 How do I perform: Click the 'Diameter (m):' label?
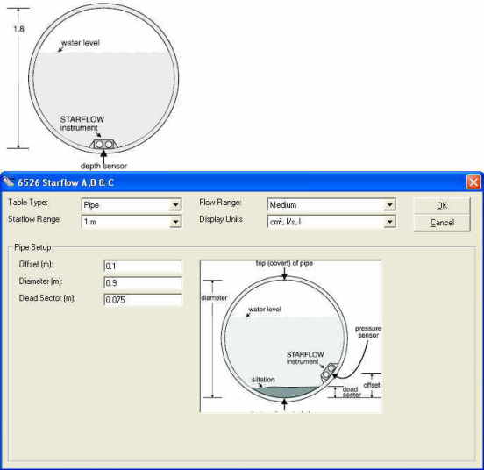[x=40, y=281]
